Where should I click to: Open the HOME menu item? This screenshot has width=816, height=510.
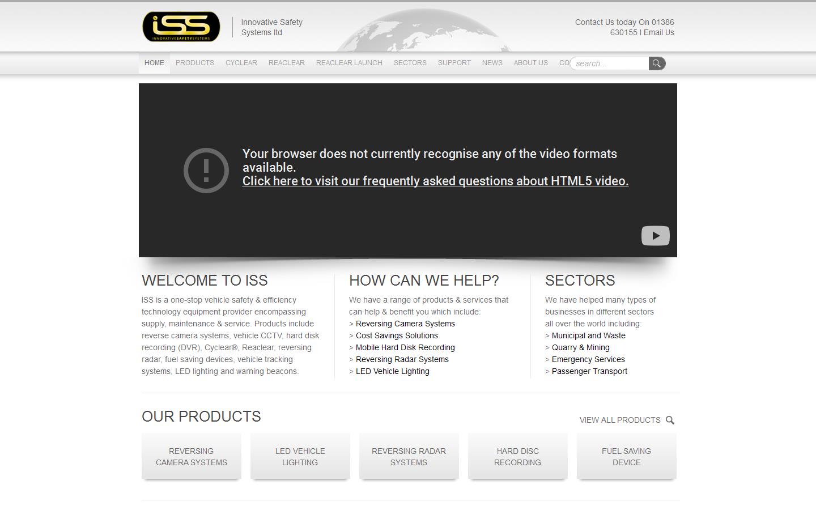(154, 63)
